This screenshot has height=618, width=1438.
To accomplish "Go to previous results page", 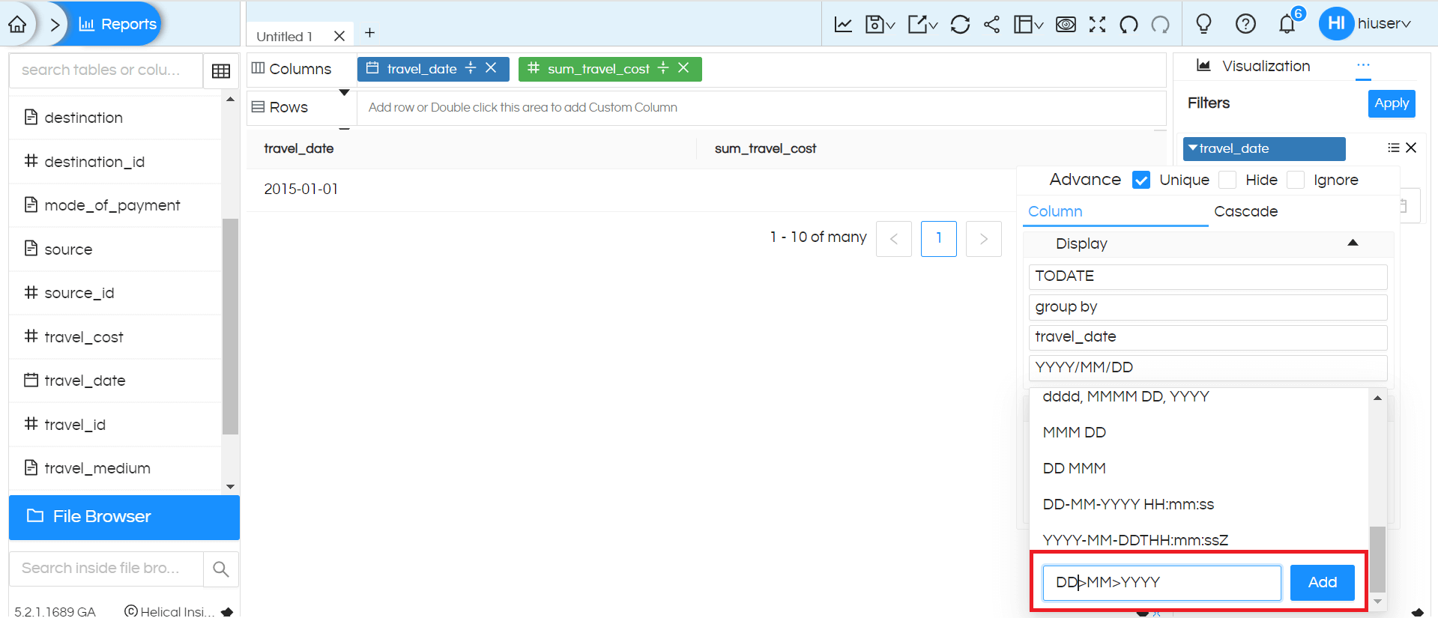I will [x=894, y=239].
